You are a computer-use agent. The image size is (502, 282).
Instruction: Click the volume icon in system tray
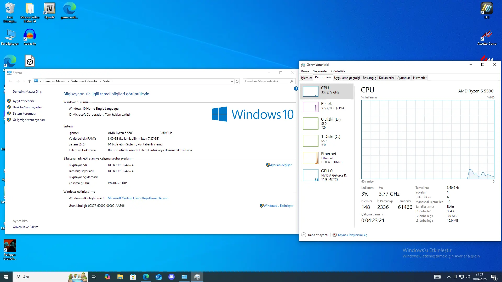(x=468, y=277)
